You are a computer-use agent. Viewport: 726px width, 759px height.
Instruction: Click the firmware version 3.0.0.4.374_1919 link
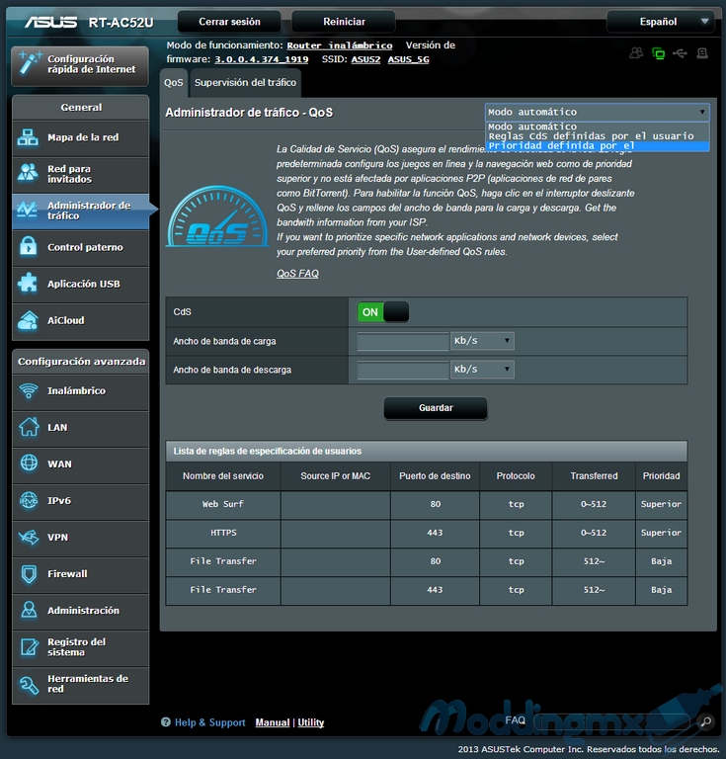261,59
